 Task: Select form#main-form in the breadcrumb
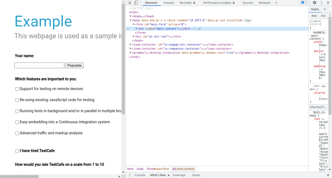point(158,169)
